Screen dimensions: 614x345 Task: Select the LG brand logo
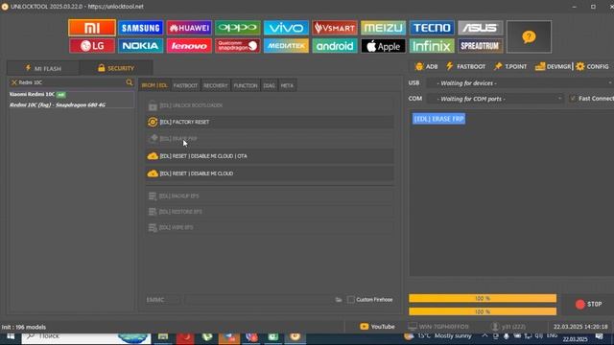(92, 46)
